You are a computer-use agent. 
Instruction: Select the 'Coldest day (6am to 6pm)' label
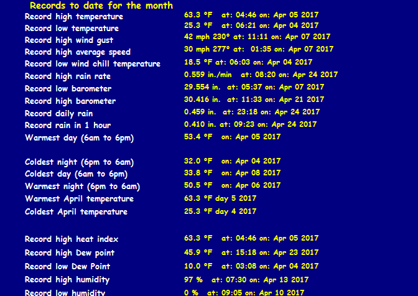pyautogui.click(x=76, y=174)
